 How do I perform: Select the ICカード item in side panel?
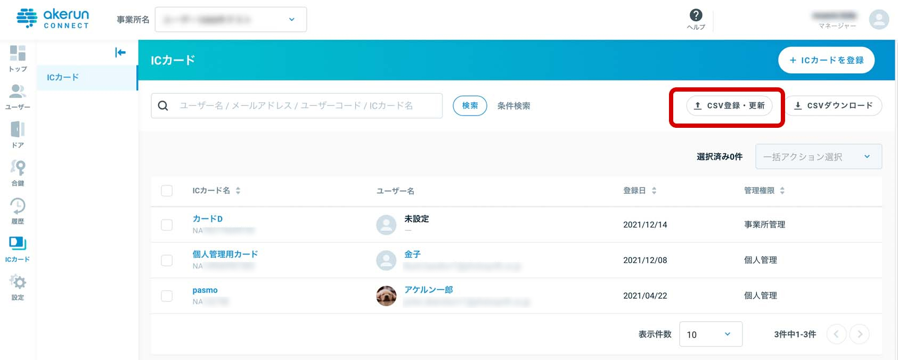[87, 77]
